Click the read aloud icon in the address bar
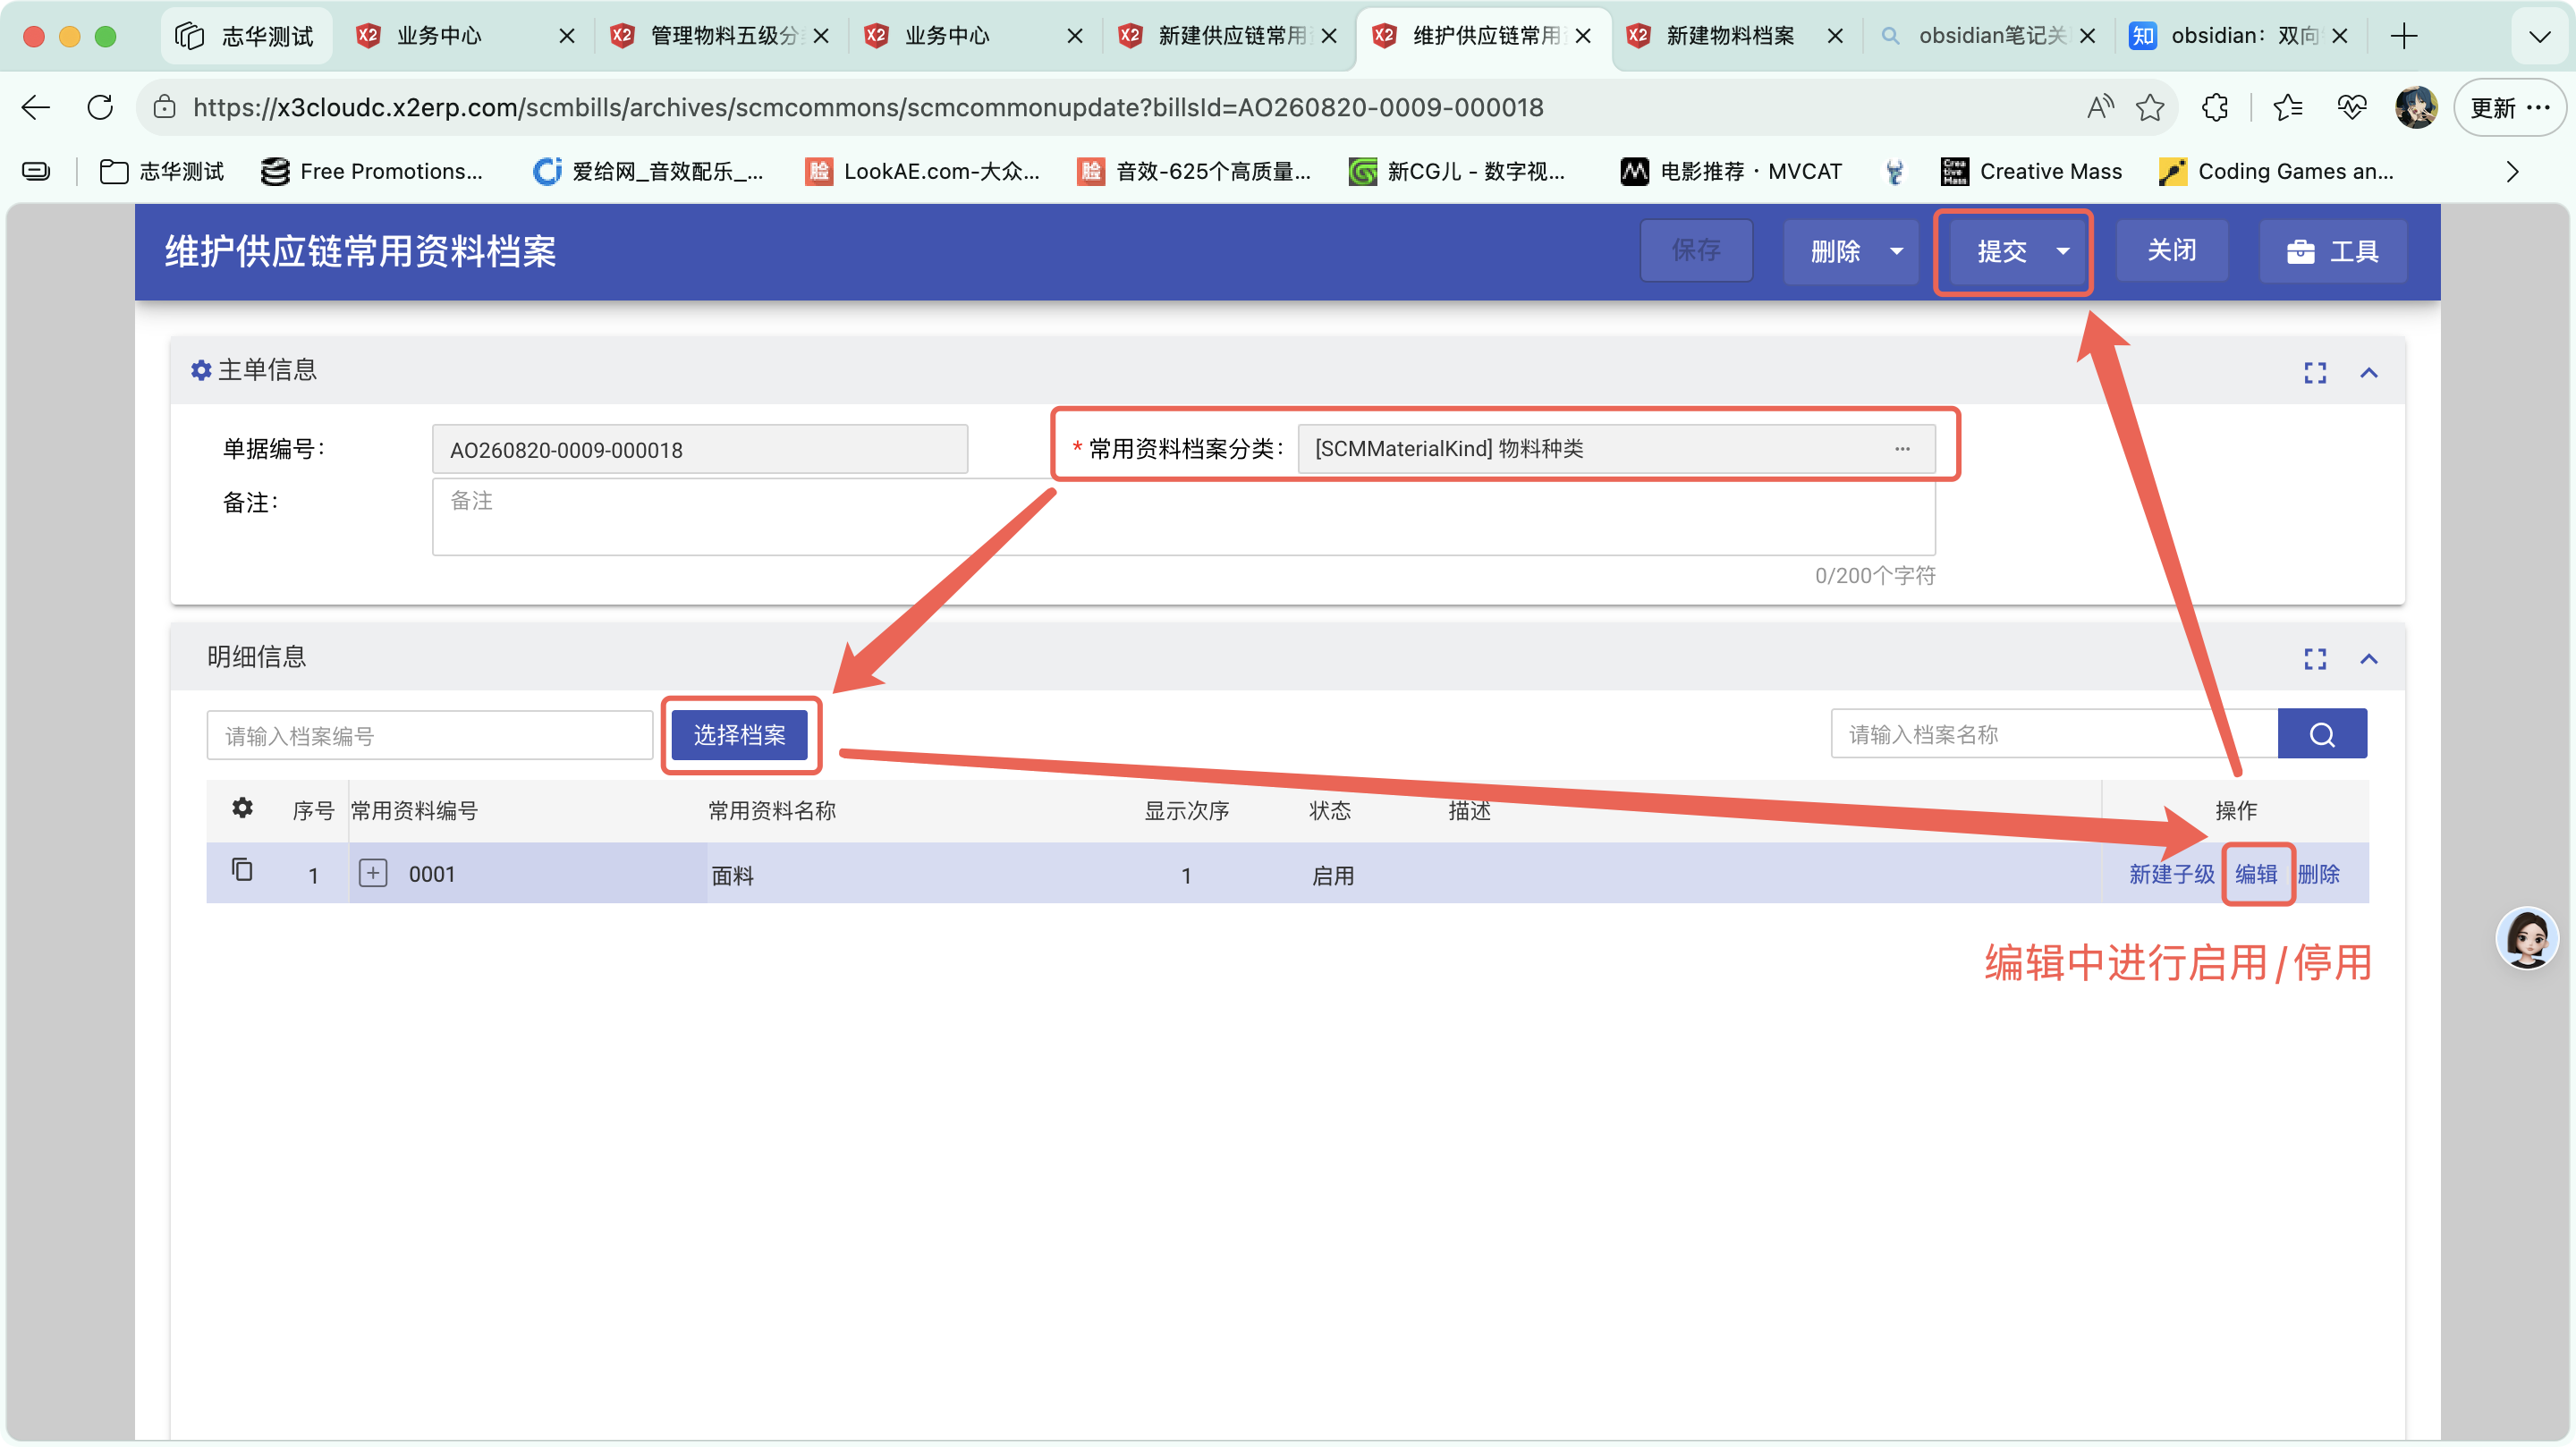The image size is (2576, 1447). 2100,107
